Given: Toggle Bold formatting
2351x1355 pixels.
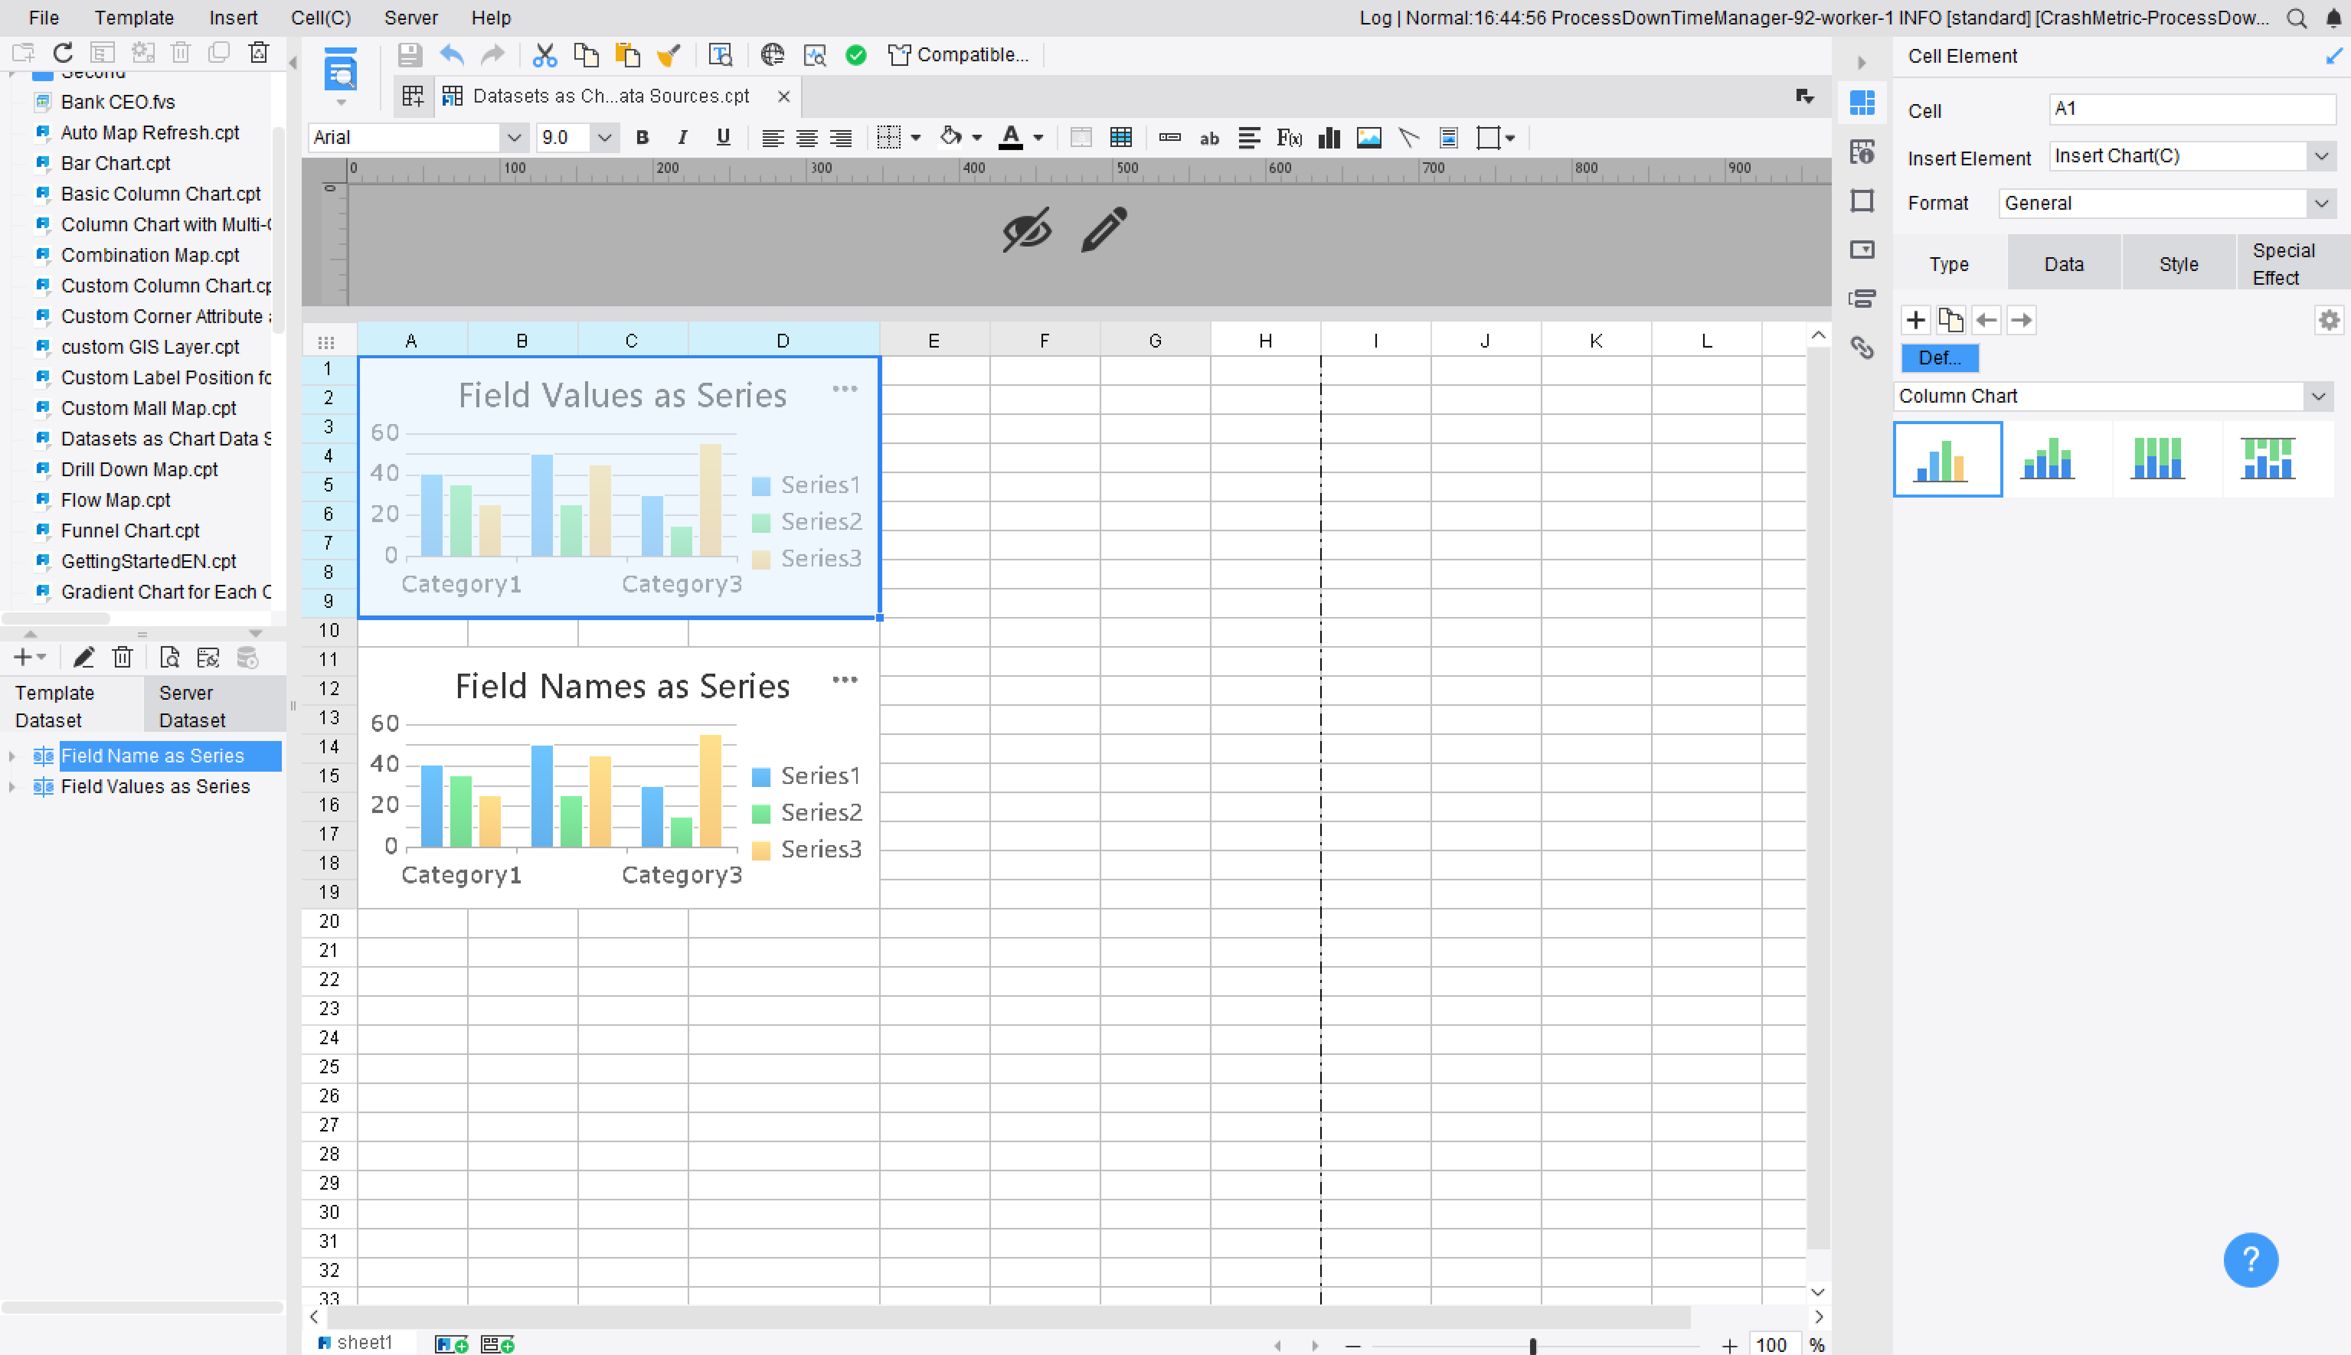Looking at the screenshot, I should coord(643,138).
